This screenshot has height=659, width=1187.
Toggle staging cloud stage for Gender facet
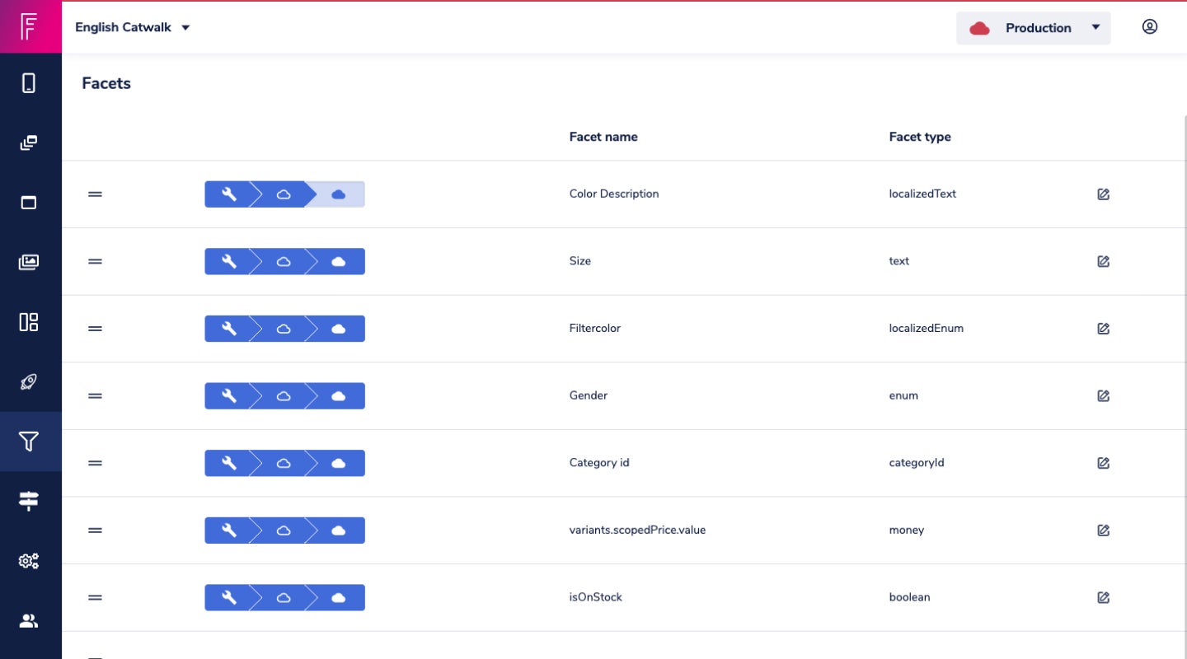coord(284,395)
